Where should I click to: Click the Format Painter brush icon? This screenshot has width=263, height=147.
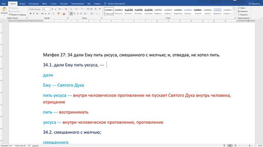click(10, 15)
